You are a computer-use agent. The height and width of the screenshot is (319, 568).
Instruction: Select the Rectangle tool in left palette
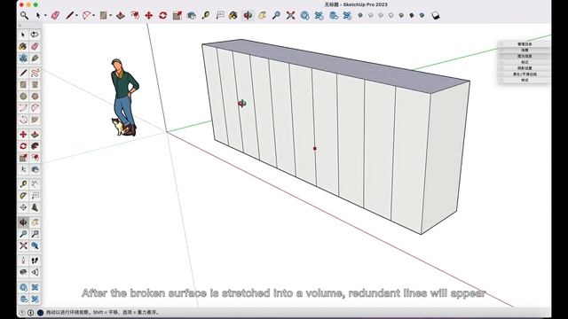23,85
